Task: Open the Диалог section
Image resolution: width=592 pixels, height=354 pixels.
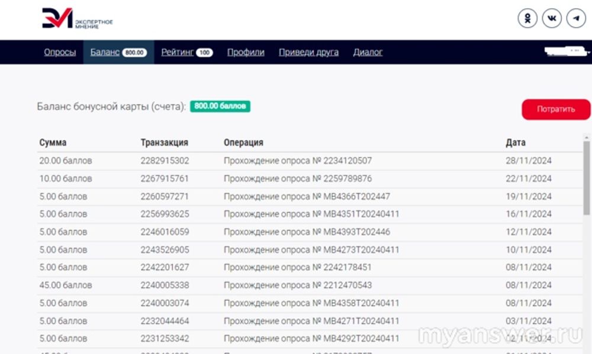Action: click(x=368, y=52)
